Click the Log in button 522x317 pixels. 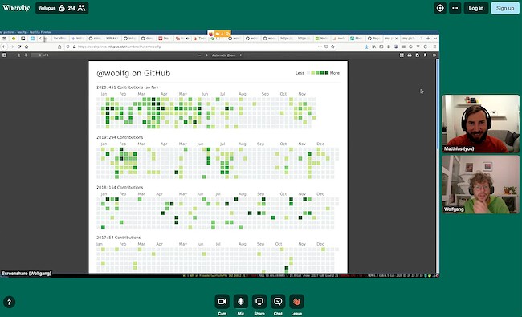coord(476,8)
